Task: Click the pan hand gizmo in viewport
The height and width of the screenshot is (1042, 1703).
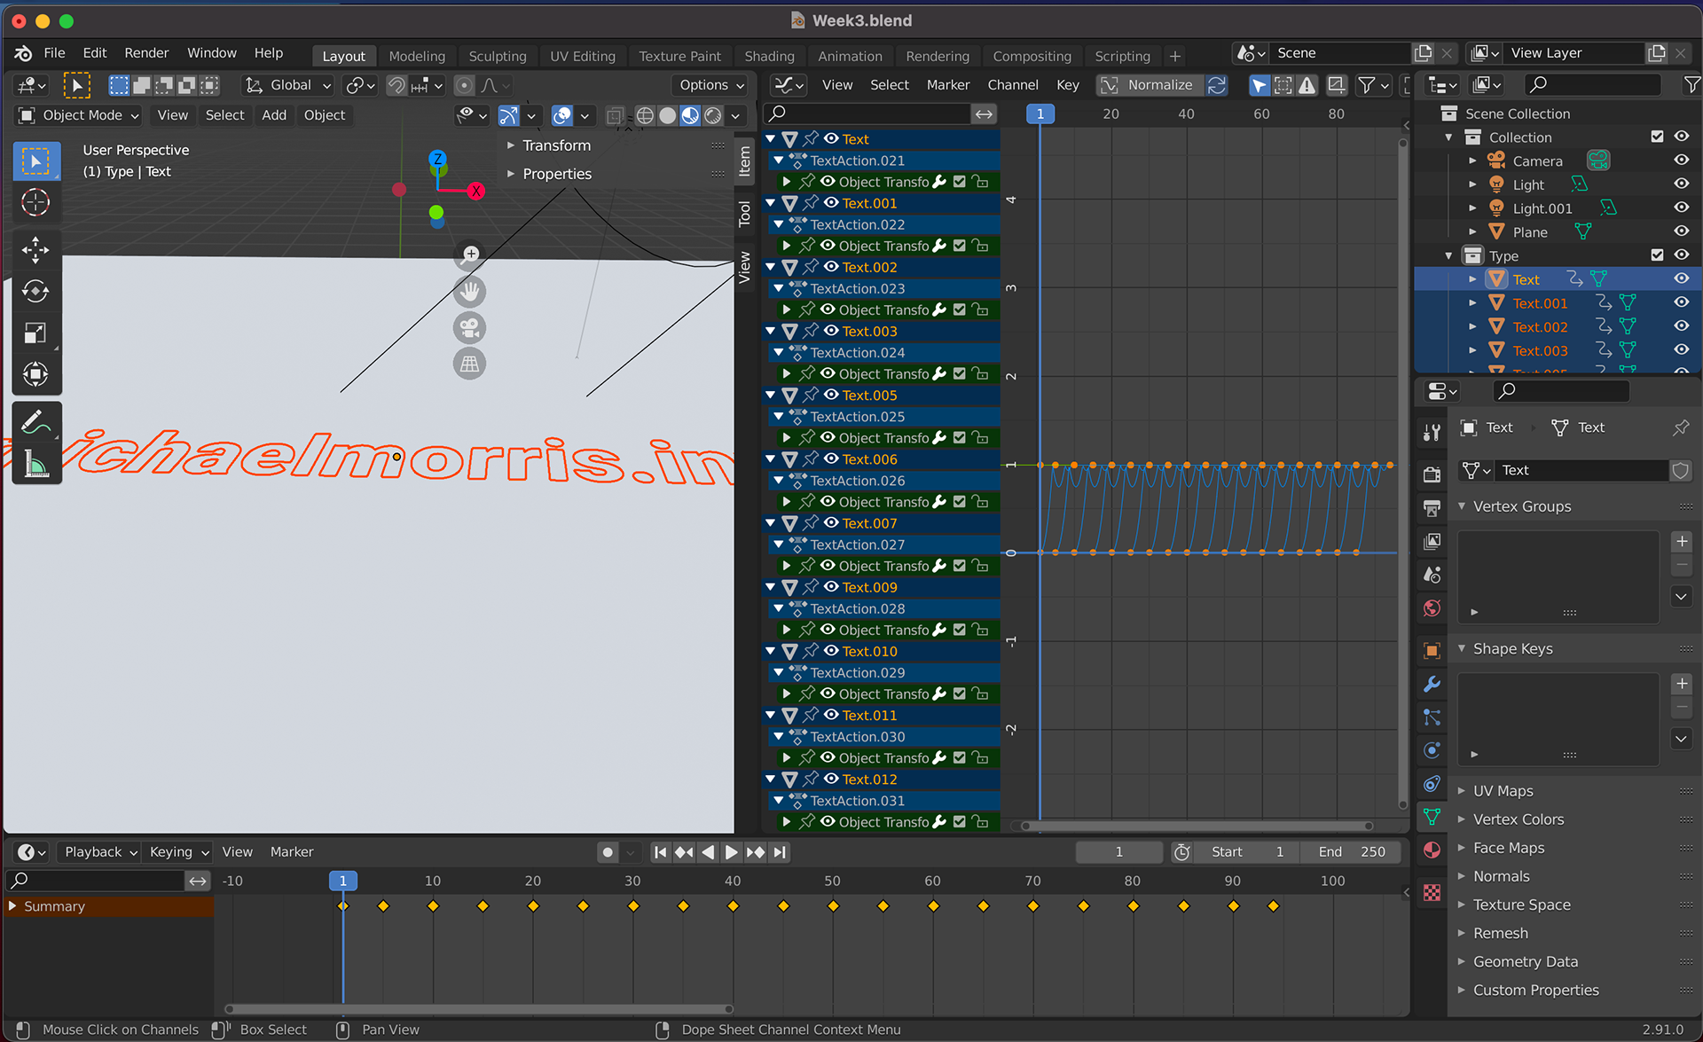Action: (470, 291)
